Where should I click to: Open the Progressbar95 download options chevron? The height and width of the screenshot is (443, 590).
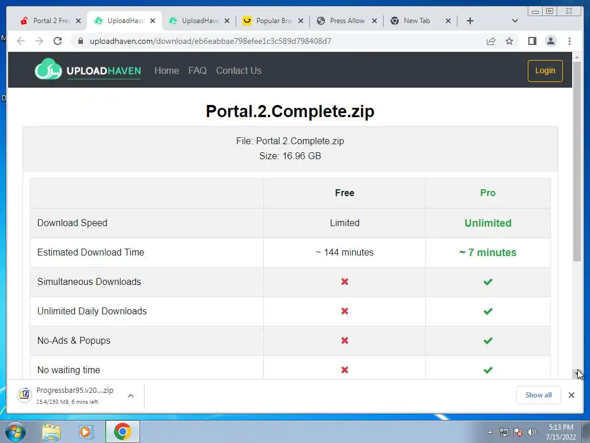[x=131, y=396]
